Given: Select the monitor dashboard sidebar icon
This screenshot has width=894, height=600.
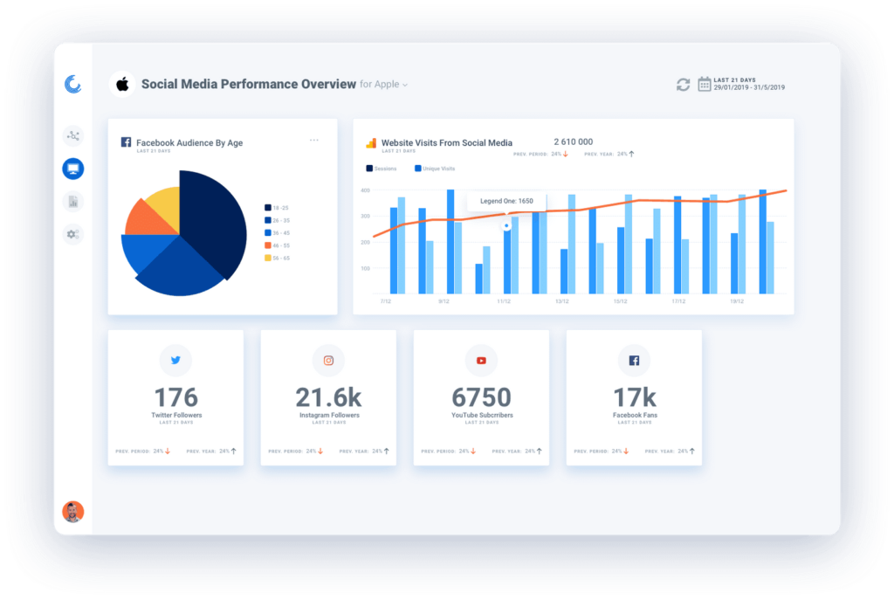Looking at the screenshot, I should pos(73,169).
